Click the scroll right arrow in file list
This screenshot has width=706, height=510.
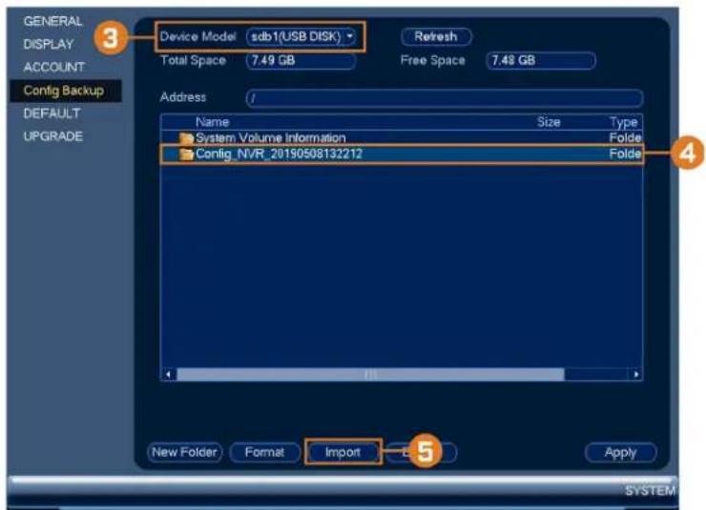(x=635, y=375)
